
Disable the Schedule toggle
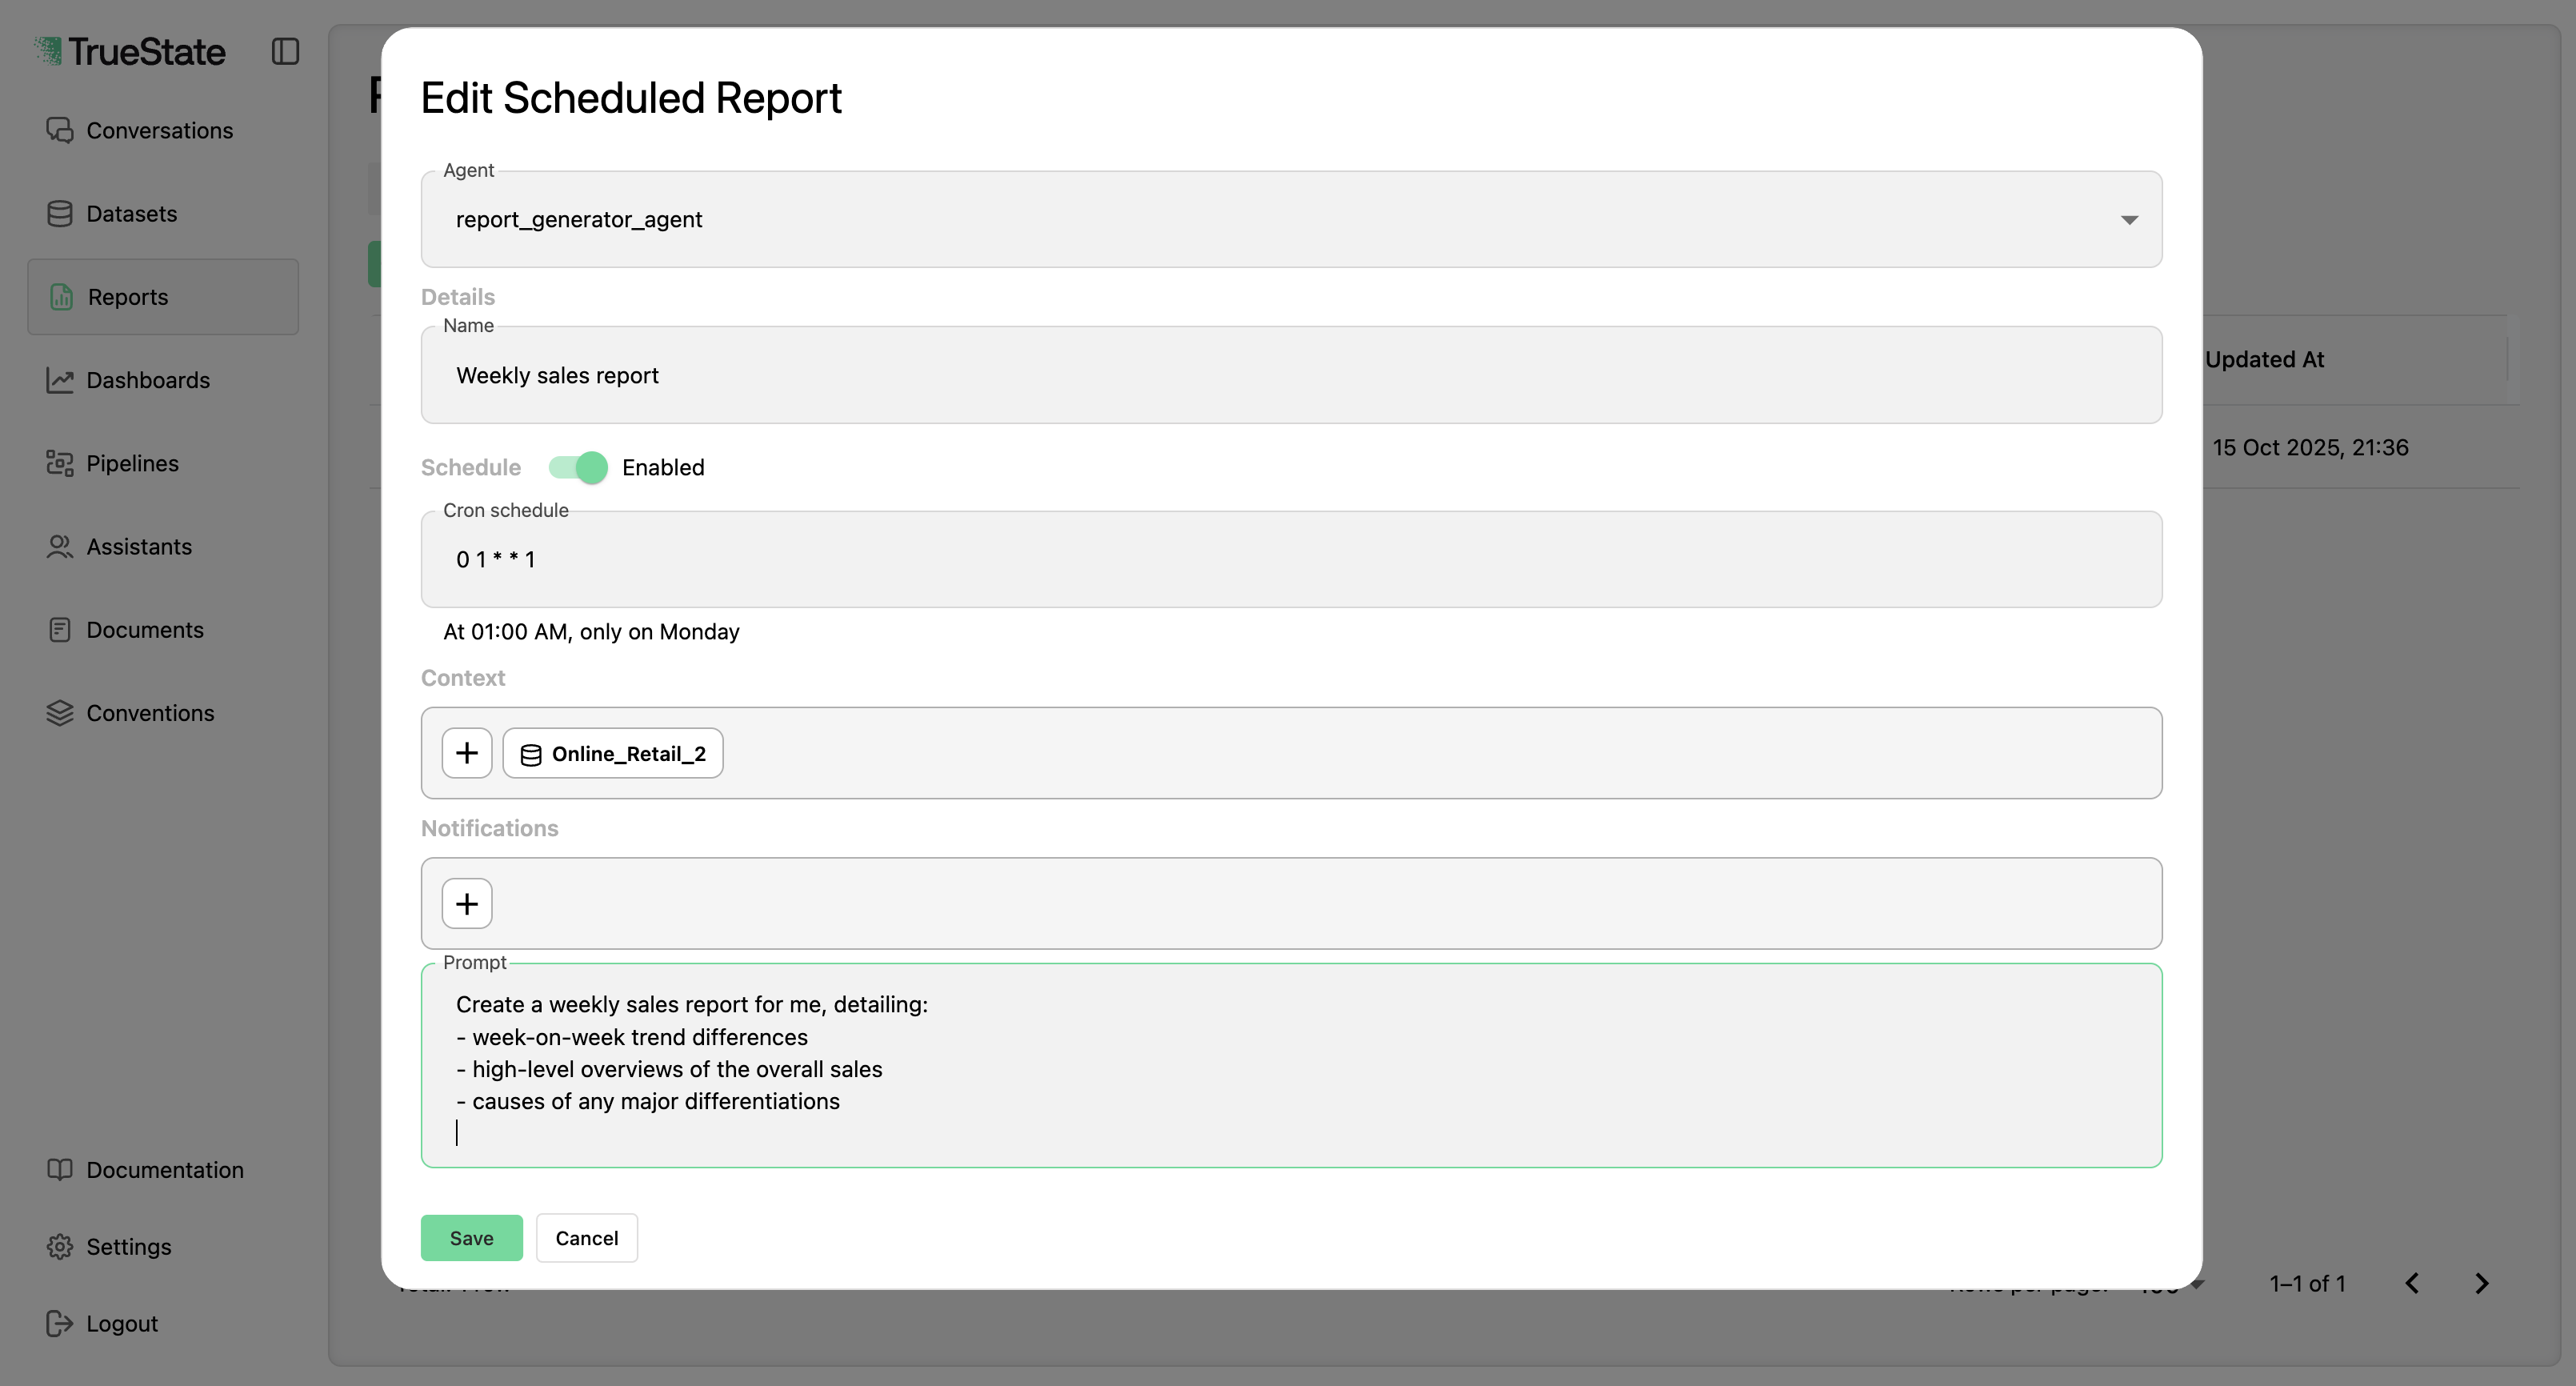[577, 467]
